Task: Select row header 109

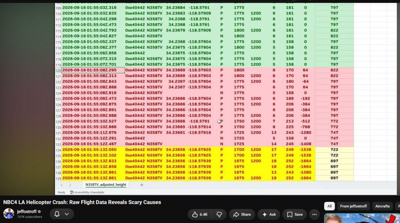Action: click(x=58, y=8)
